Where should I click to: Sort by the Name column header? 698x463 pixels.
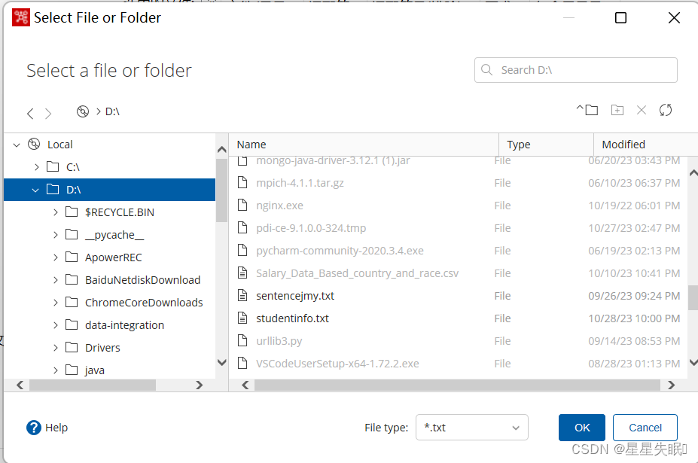pos(364,145)
